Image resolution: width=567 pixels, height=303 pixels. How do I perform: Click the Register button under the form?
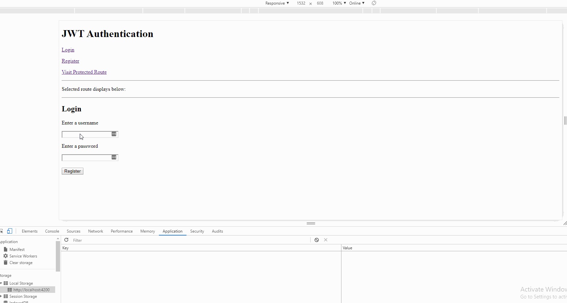click(x=73, y=171)
